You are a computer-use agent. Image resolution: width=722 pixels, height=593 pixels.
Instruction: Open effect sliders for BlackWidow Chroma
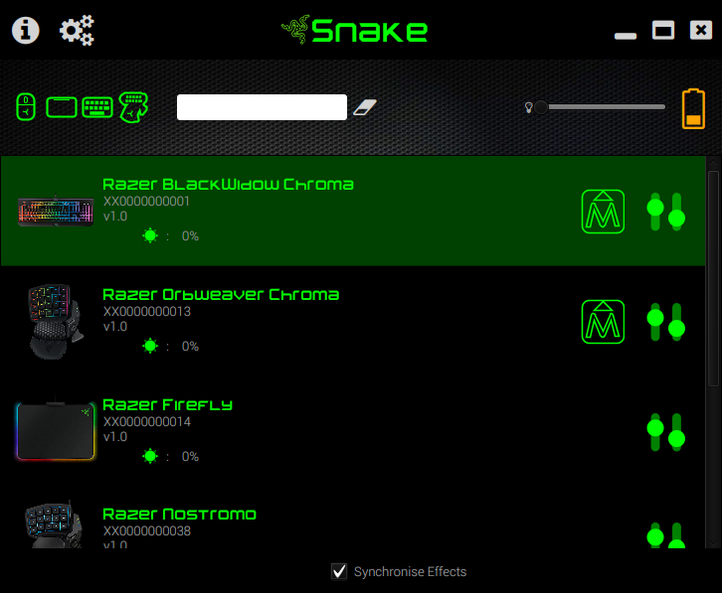click(666, 212)
